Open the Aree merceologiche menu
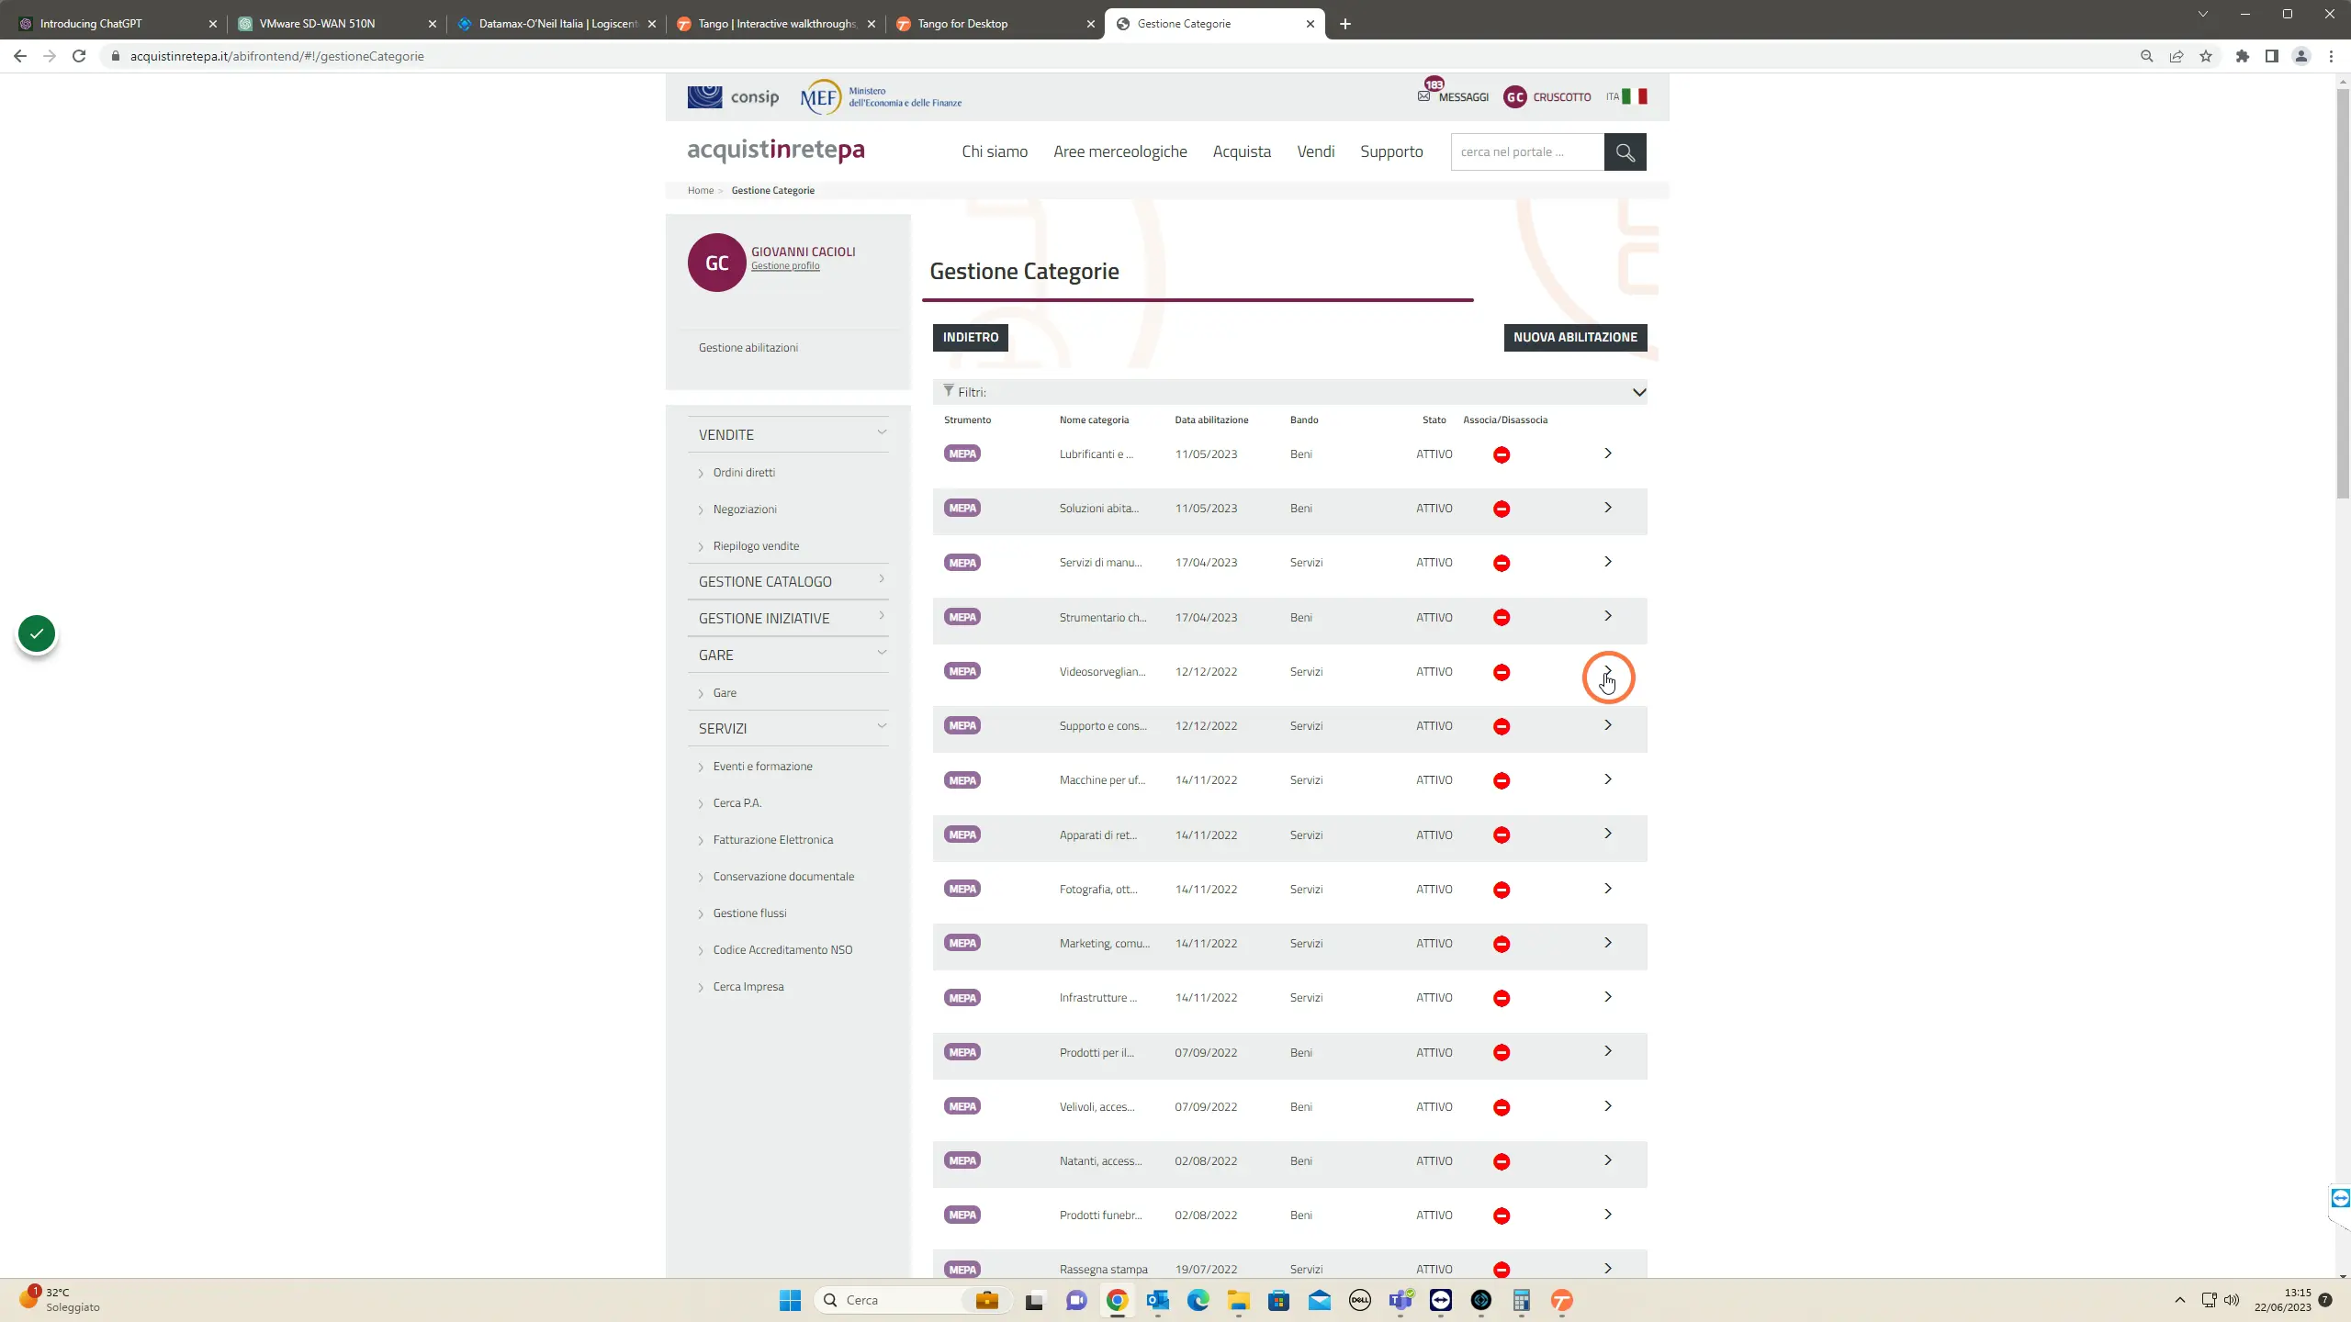 (1120, 151)
